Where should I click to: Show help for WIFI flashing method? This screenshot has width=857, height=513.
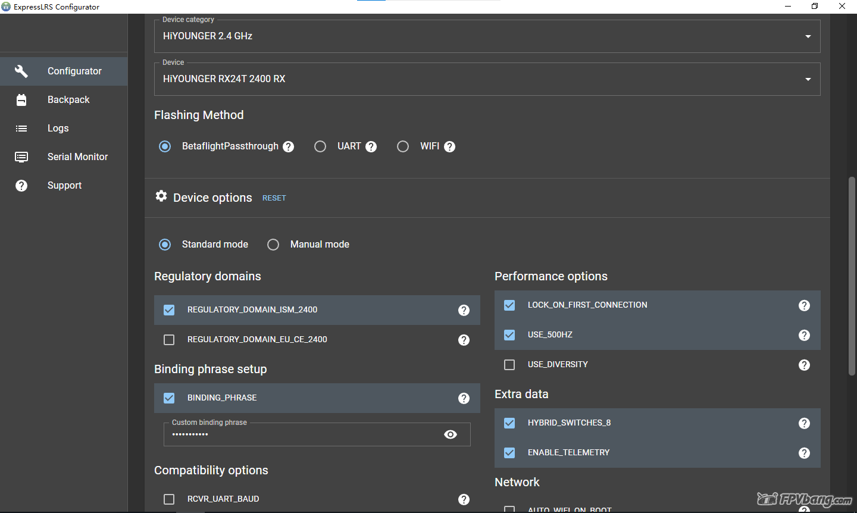click(450, 147)
